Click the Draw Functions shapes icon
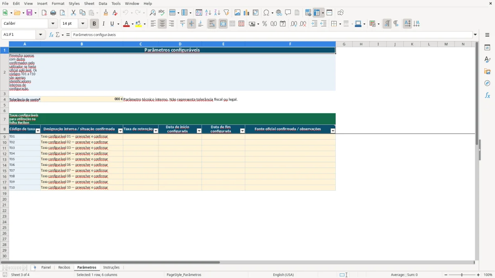 341,13
